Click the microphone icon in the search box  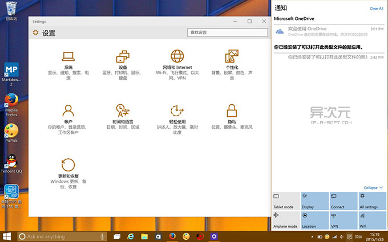pyautogui.click(x=102, y=236)
